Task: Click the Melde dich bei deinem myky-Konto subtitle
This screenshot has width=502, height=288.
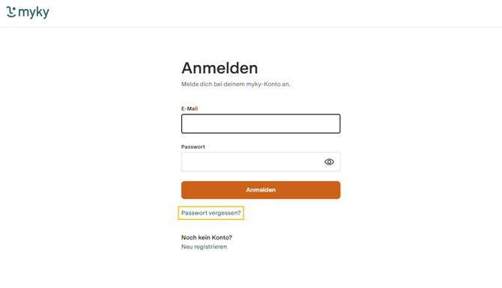Action: point(236,84)
